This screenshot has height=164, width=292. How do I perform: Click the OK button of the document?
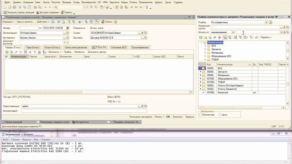click(x=168, y=117)
